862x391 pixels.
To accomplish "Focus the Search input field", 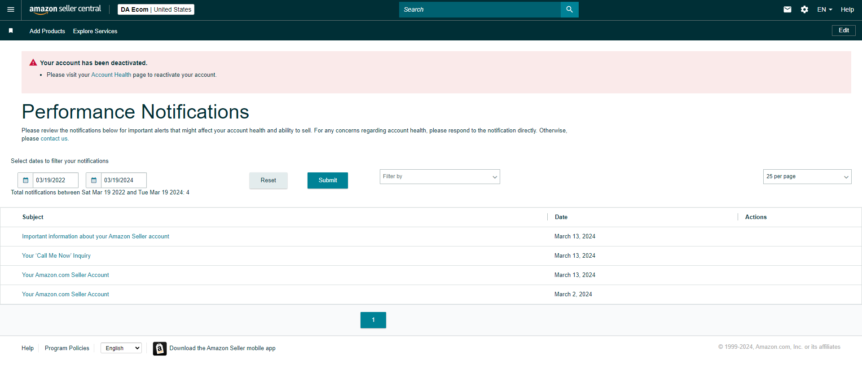I will (x=480, y=9).
